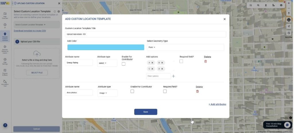Open the AI panel in the left sidebar
The height and width of the screenshot is (133, 294).
tap(5, 26)
